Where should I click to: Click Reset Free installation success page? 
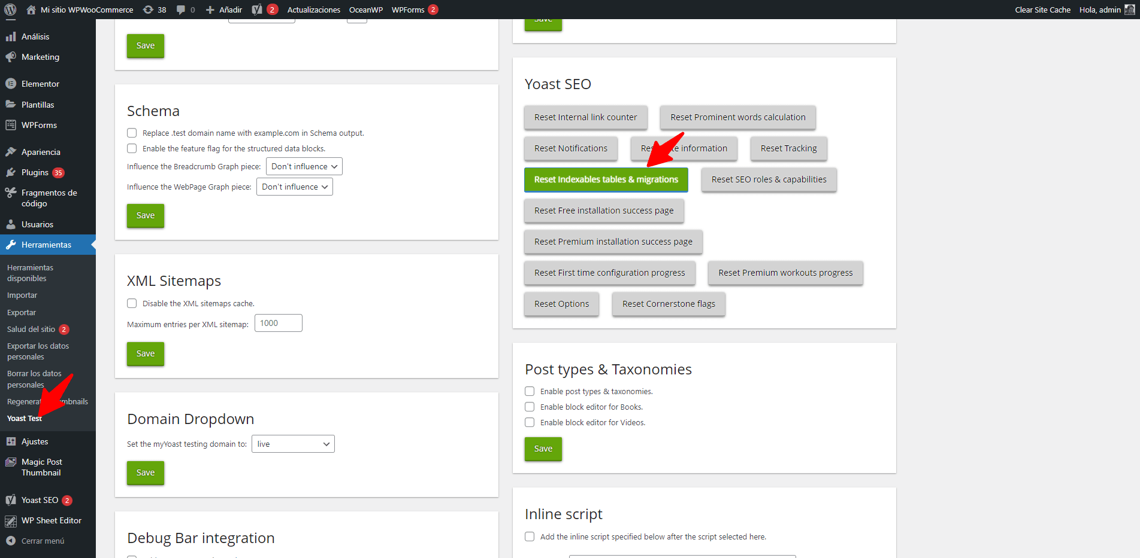604,211
